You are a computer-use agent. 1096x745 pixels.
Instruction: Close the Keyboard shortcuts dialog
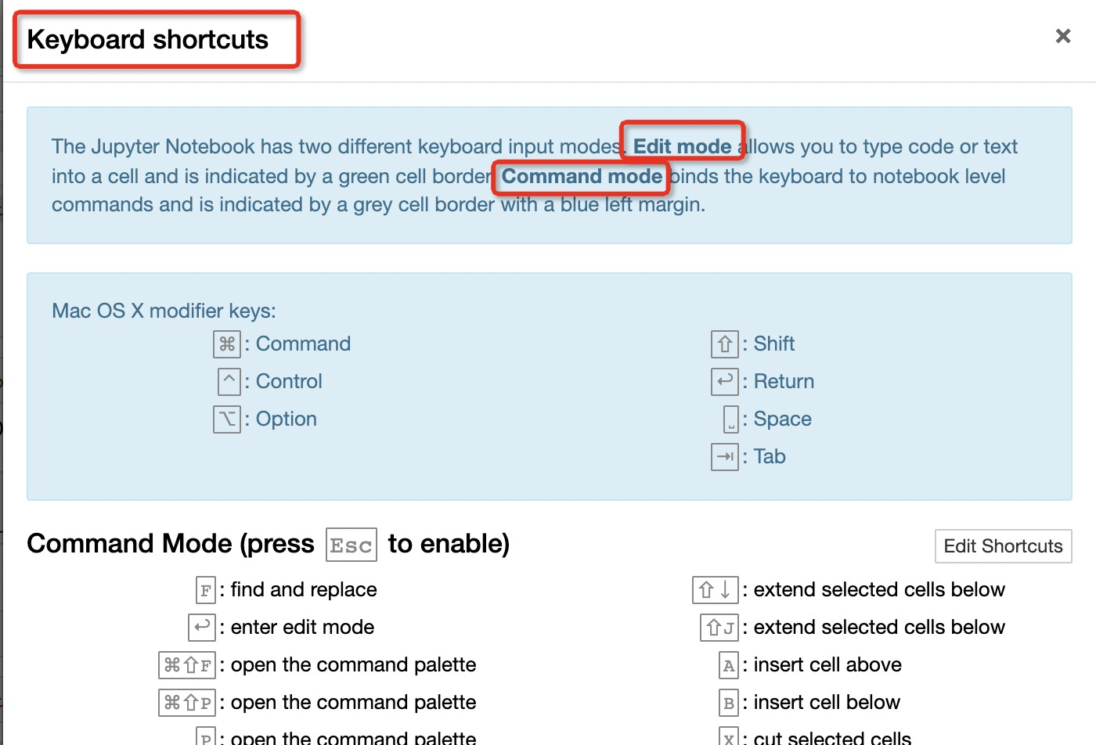click(x=1062, y=36)
